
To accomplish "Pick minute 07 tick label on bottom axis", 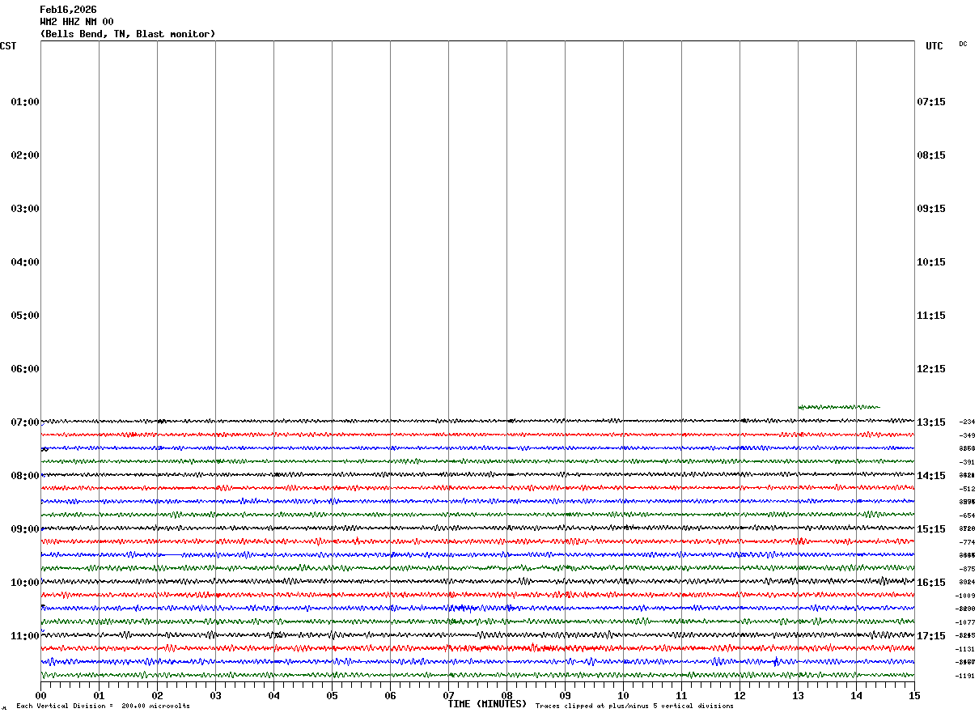I will click(x=448, y=696).
